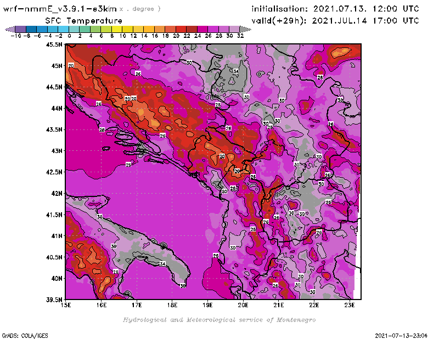This screenshot has height=339, width=439.
Task: Click the '41.5N' latitude axis label
Action: pyautogui.click(x=54, y=214)
